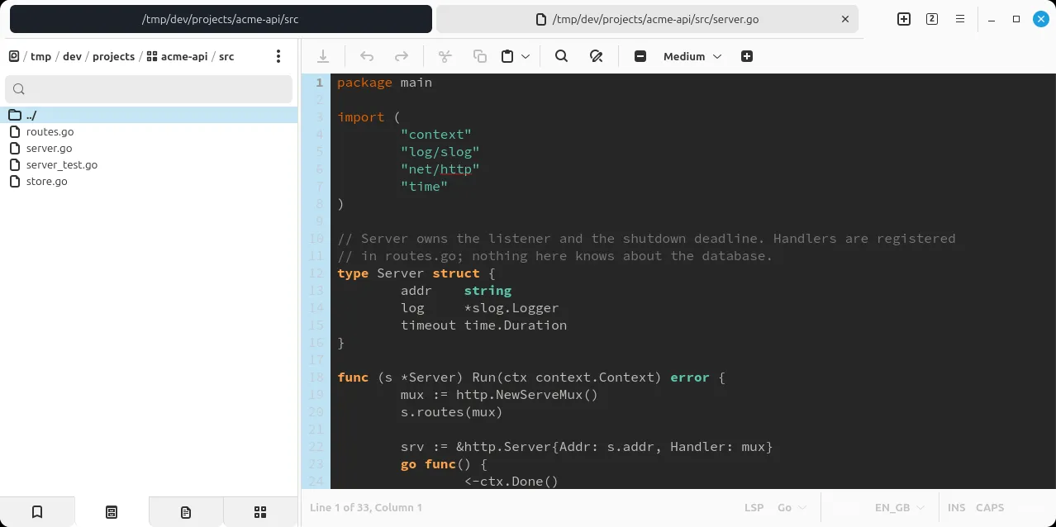The height and width of the screenshot is (527, 1056).
Task: Go to projects in the breadcrumb path
Action: pyautogui.click(x=113, y=57)
